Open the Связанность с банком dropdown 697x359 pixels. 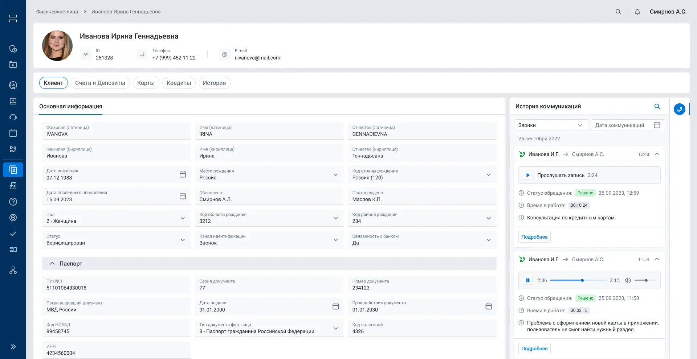422,240
